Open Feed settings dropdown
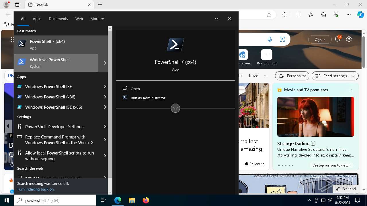This screenshot has width=367, height=206. 335,76
